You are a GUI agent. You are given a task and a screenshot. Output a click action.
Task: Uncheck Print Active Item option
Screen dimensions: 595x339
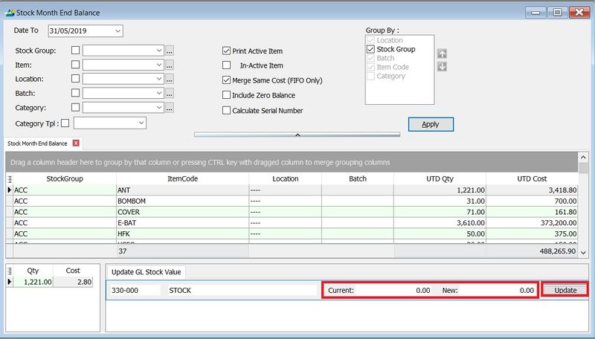coord(227,51)
